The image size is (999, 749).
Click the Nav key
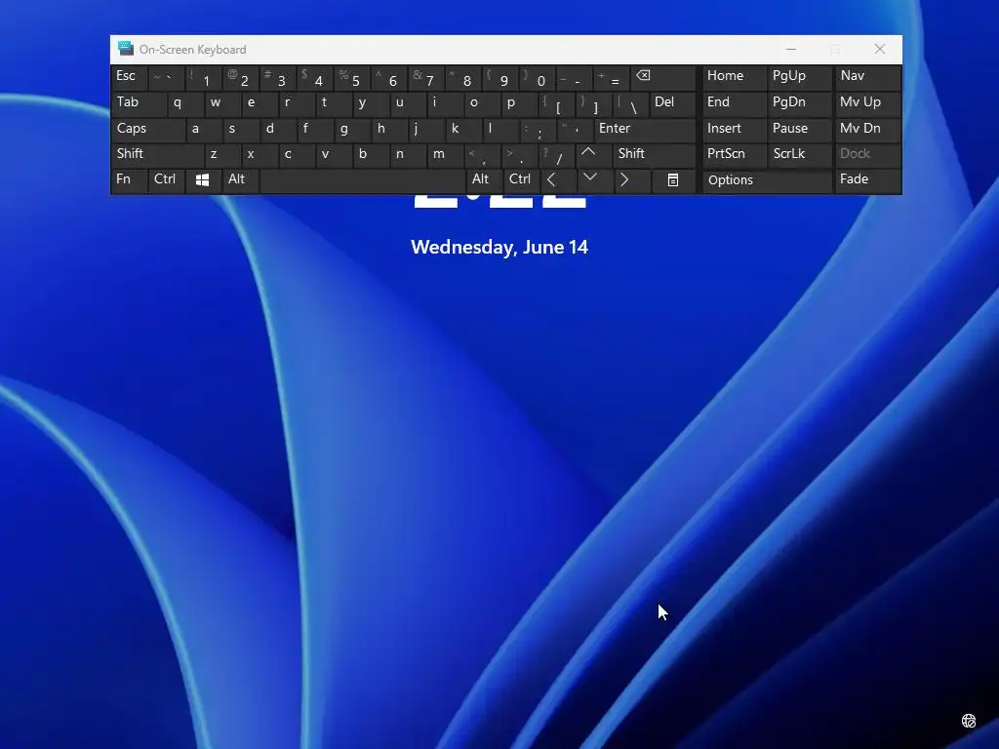[x=867, y=78]
